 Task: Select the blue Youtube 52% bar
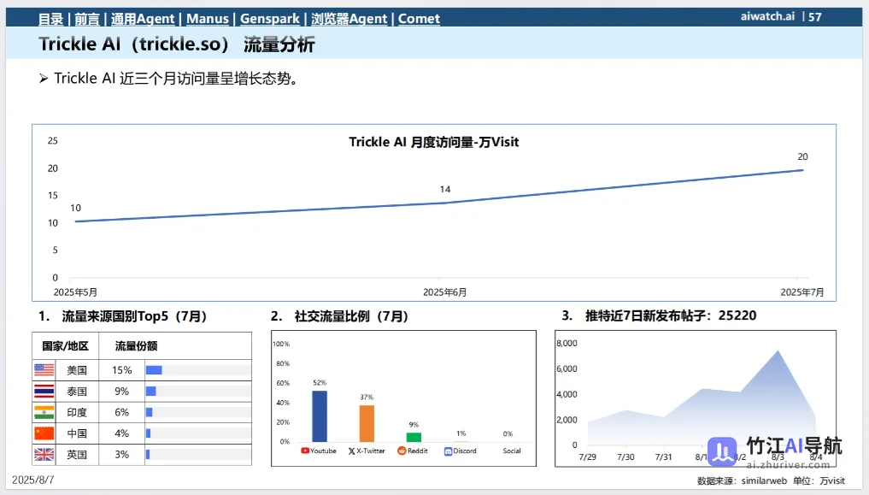click(320, 416)
